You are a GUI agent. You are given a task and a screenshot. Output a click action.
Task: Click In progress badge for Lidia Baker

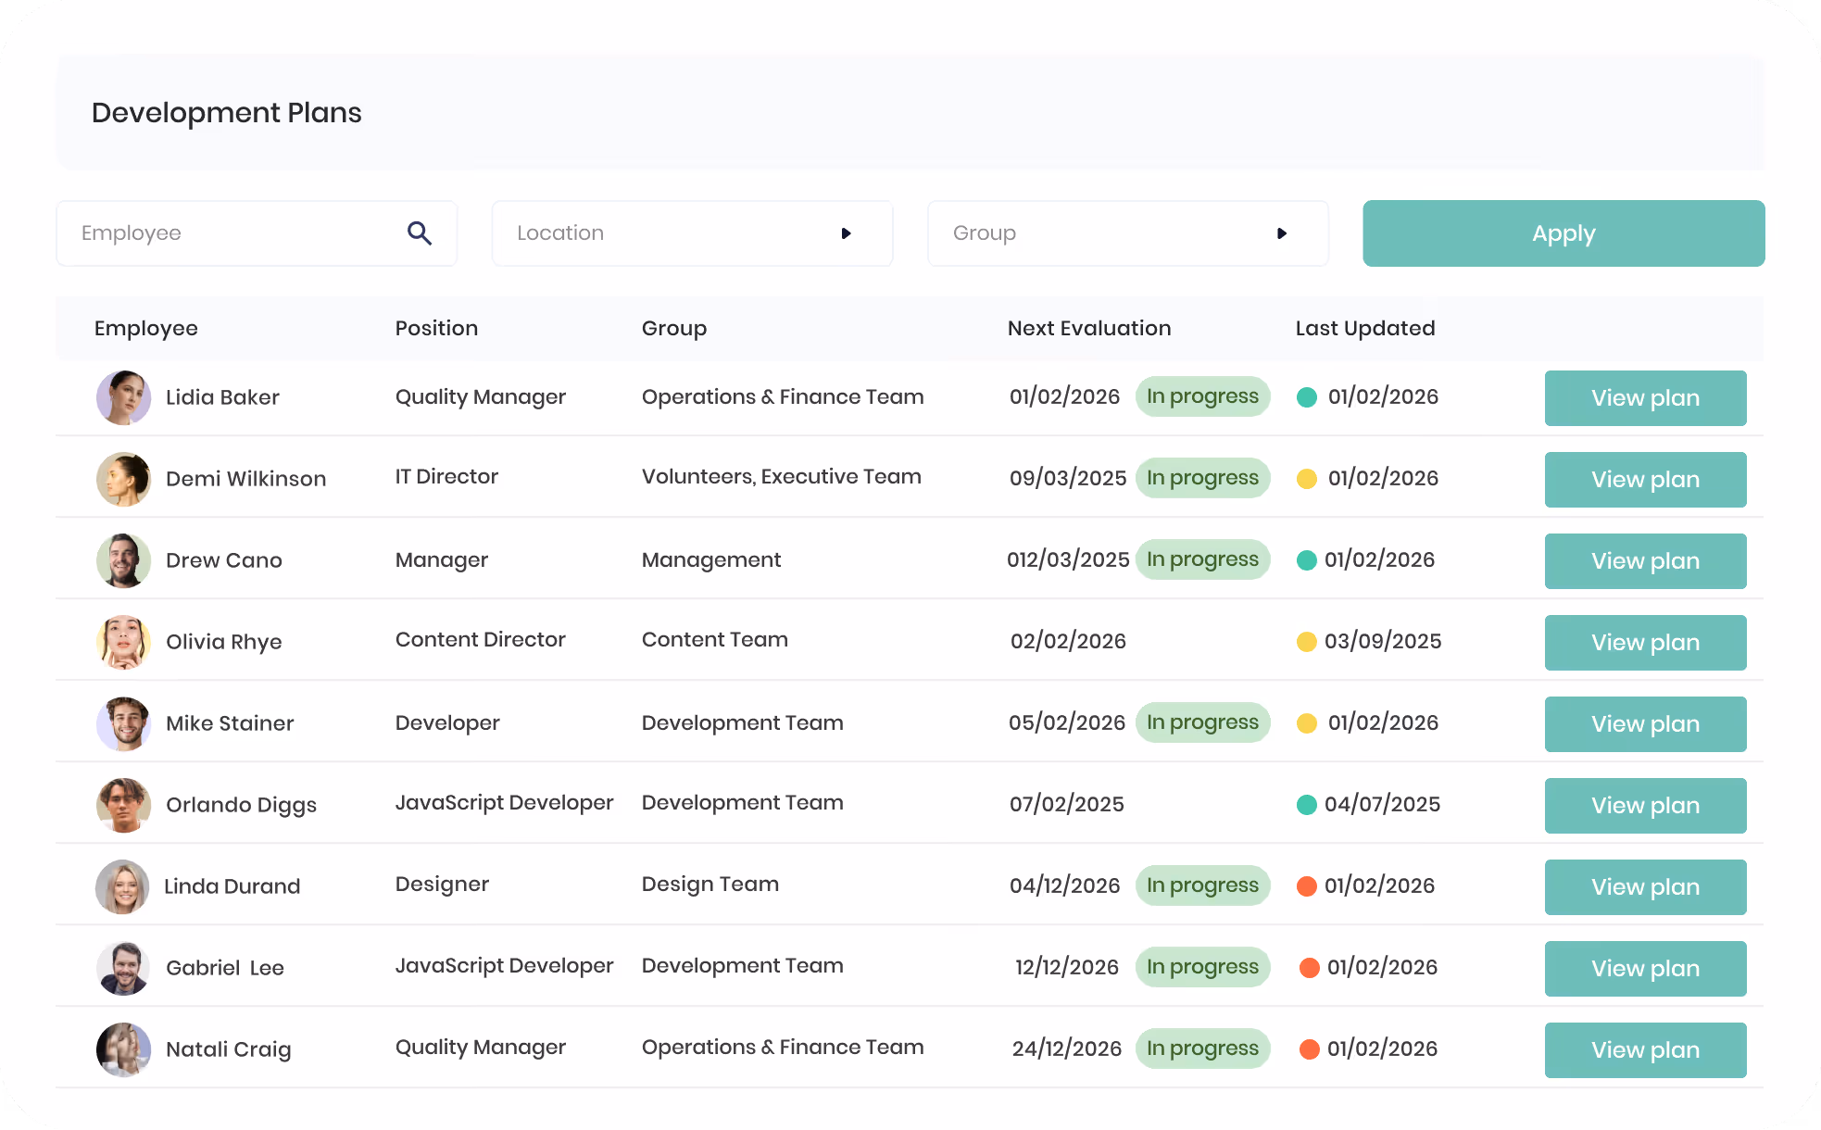[x=1202, y=396]
